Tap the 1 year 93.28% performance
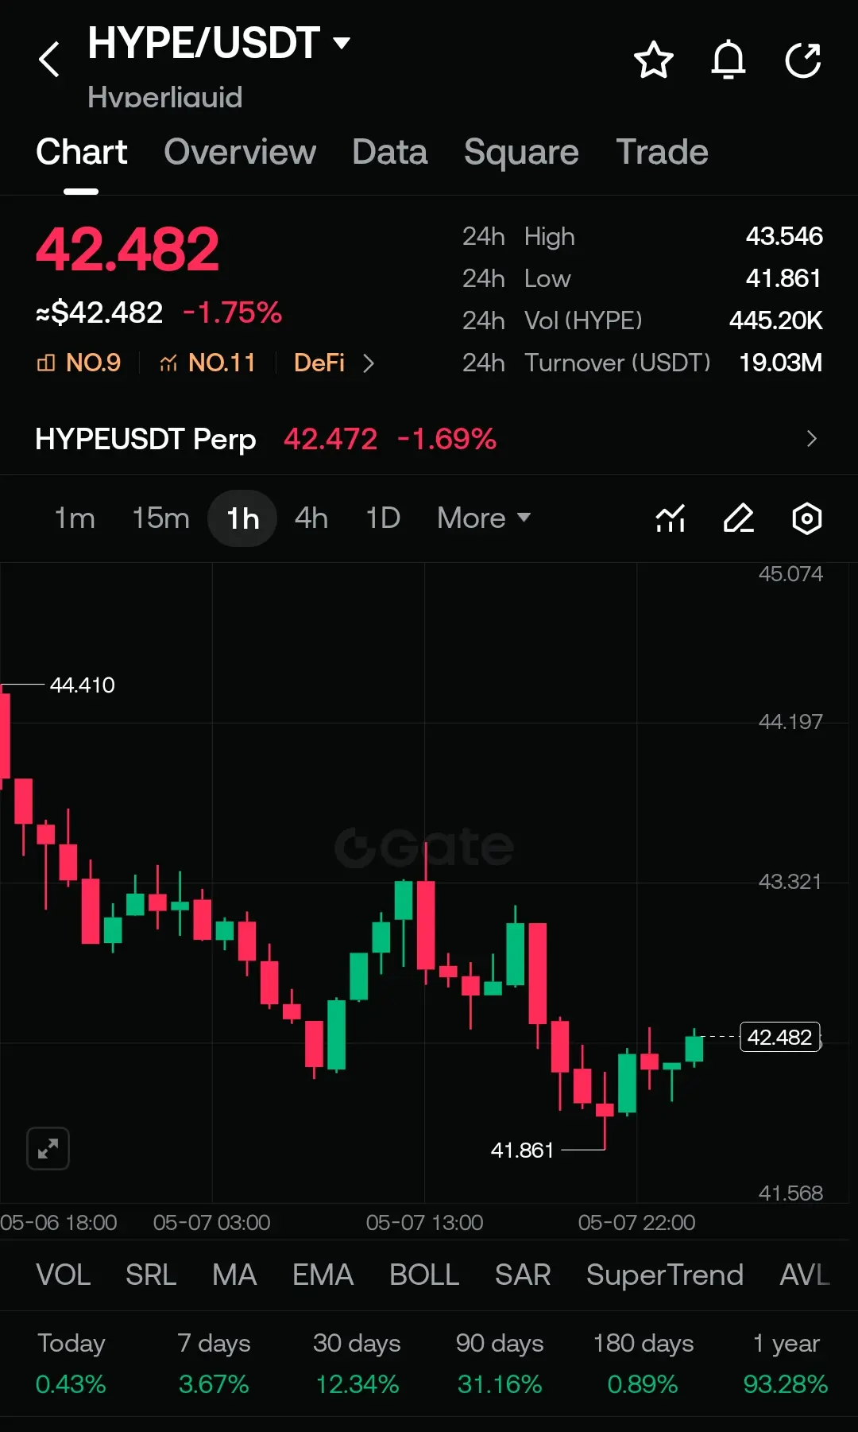The image size is (858, 1432). (786, 1364)
